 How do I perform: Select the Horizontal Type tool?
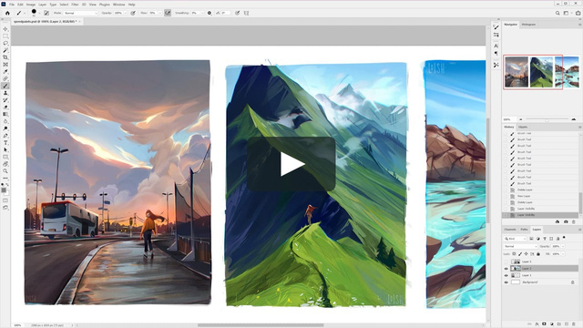[x=5, y=143]
